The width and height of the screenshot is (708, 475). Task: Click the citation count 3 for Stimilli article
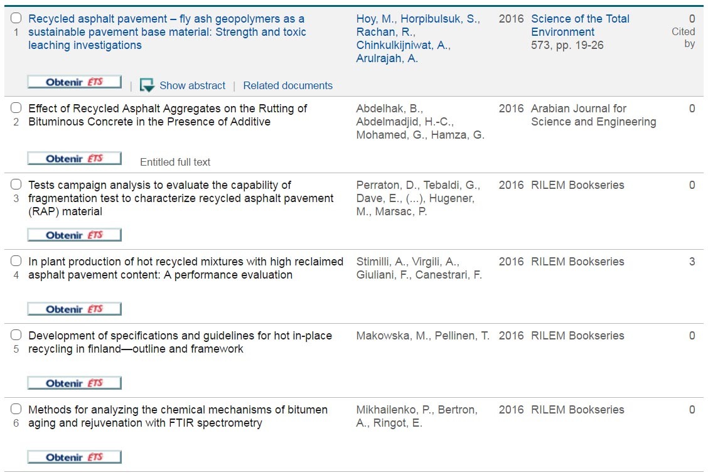click(x=692, y=262)
